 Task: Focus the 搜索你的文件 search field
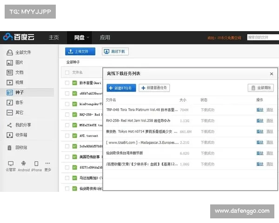[x=263, y=37]
